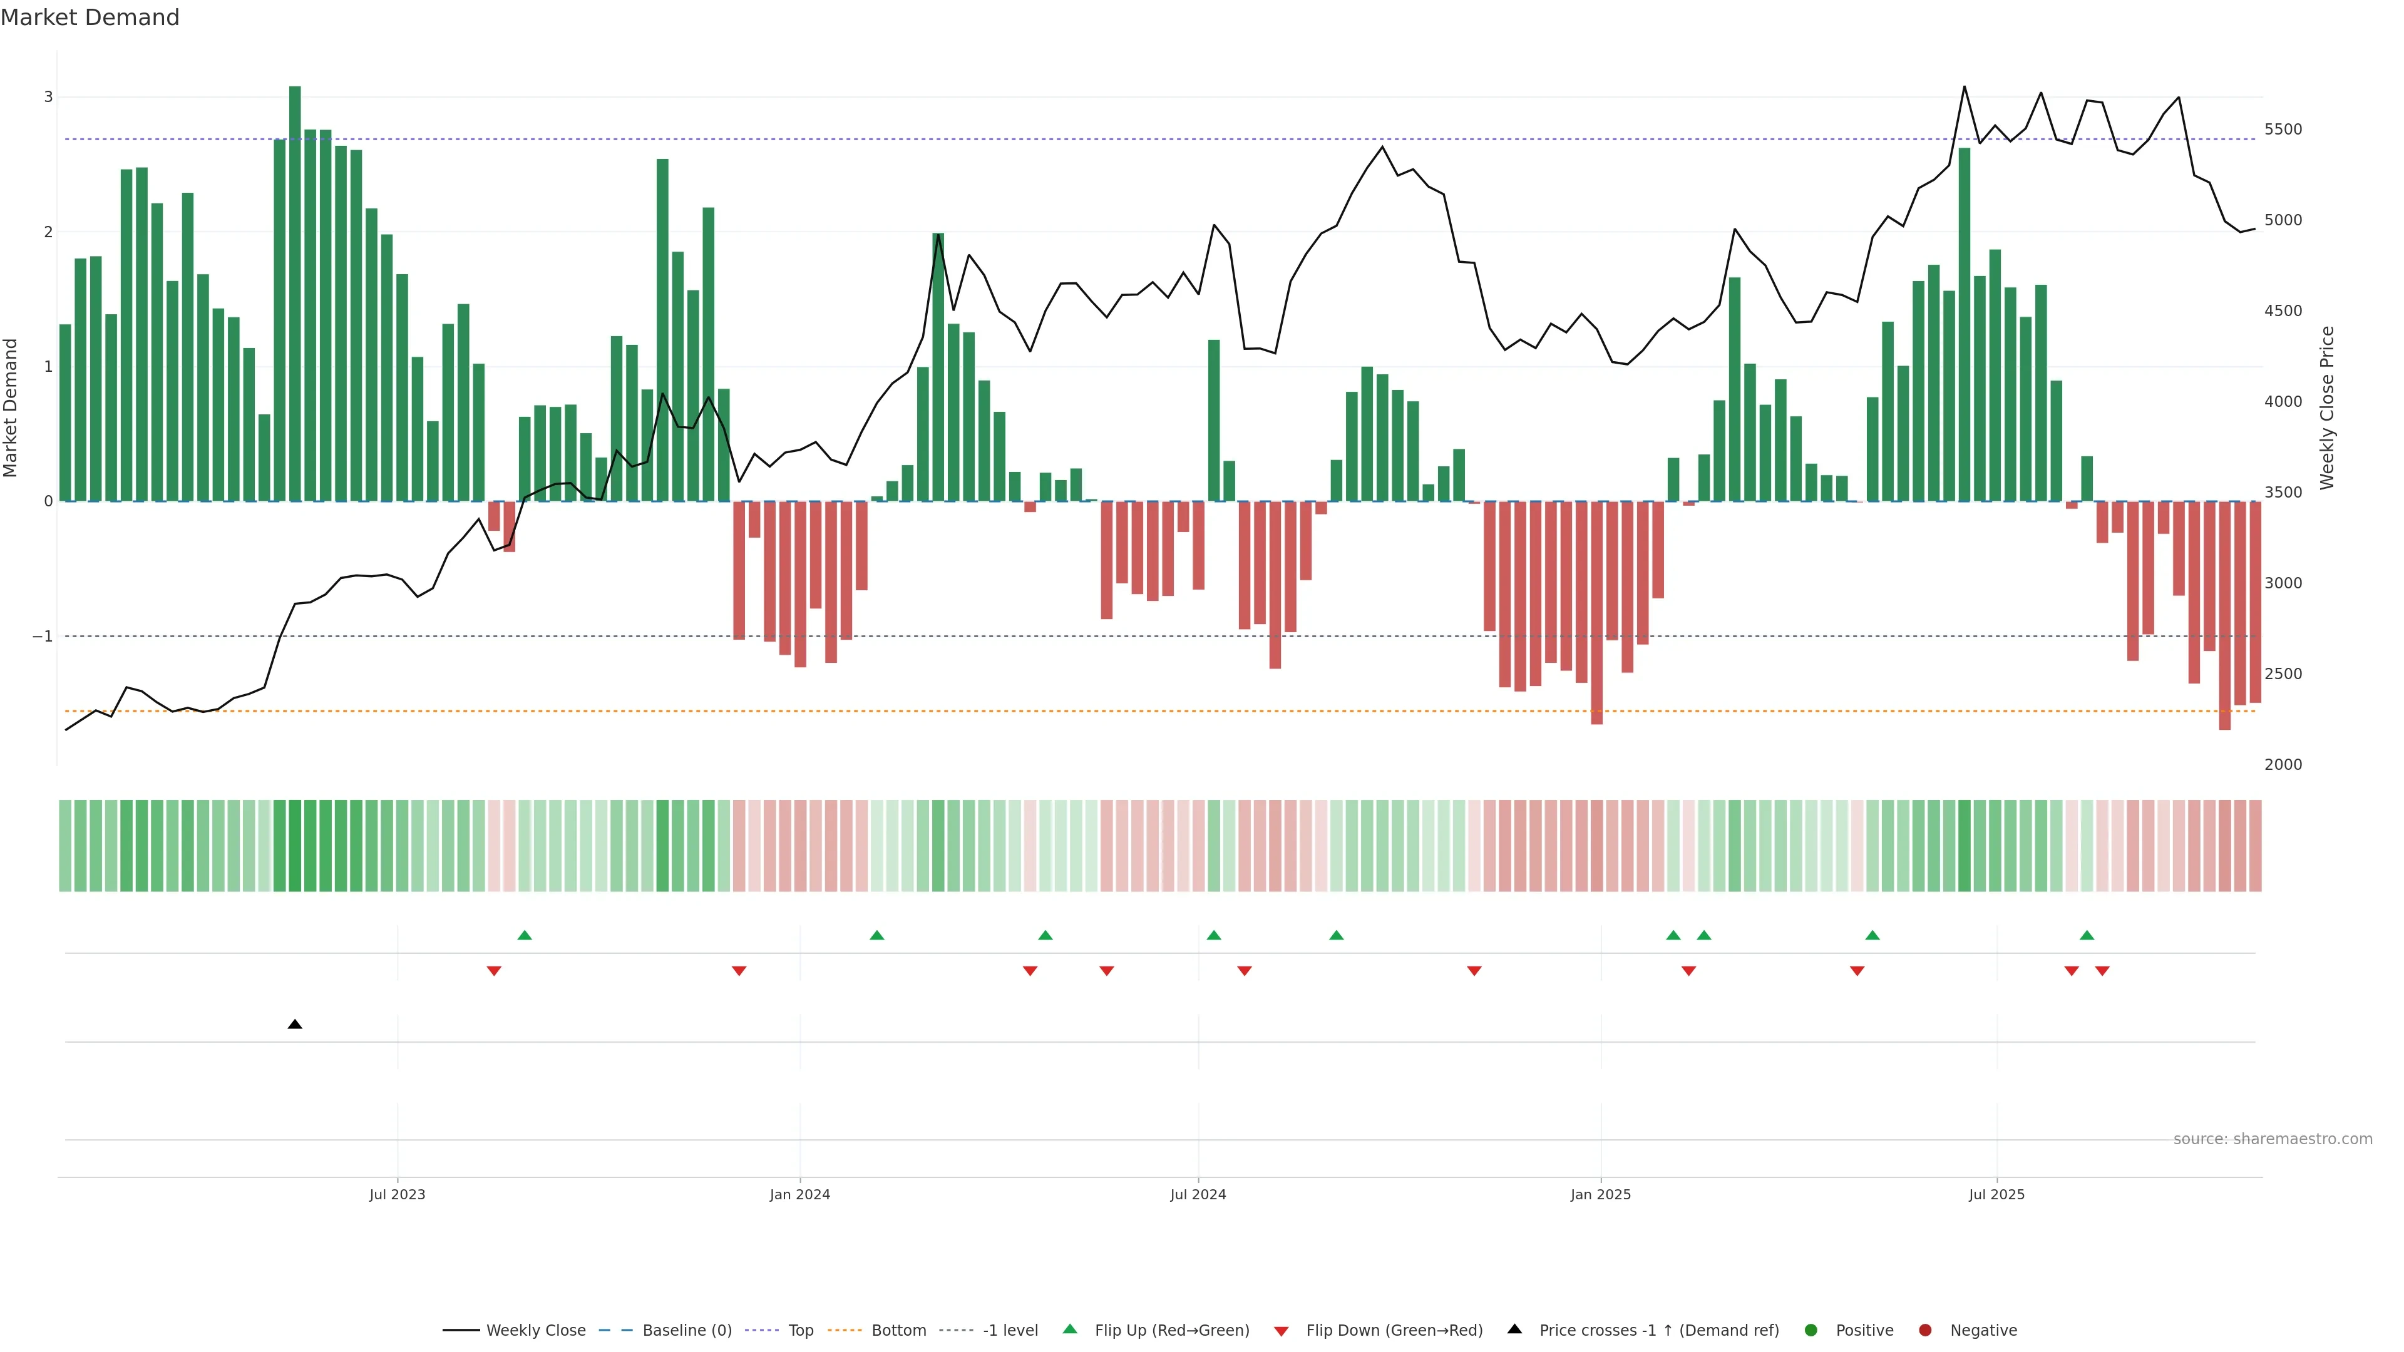
Task: Click the tallest green demand bar above 3
Action: [295, 280]
